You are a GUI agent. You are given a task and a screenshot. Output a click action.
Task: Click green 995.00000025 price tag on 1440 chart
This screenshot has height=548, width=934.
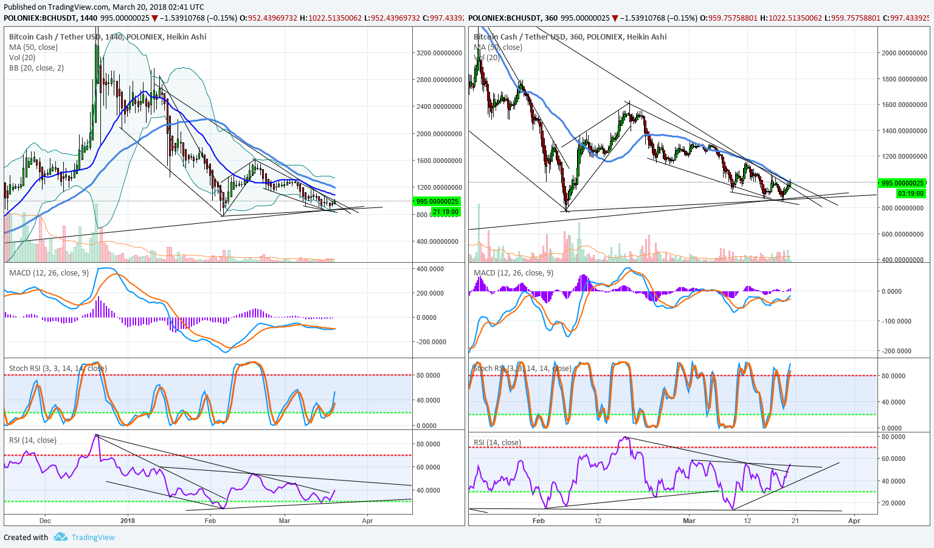pyautogui.click(x=437, y=201)
